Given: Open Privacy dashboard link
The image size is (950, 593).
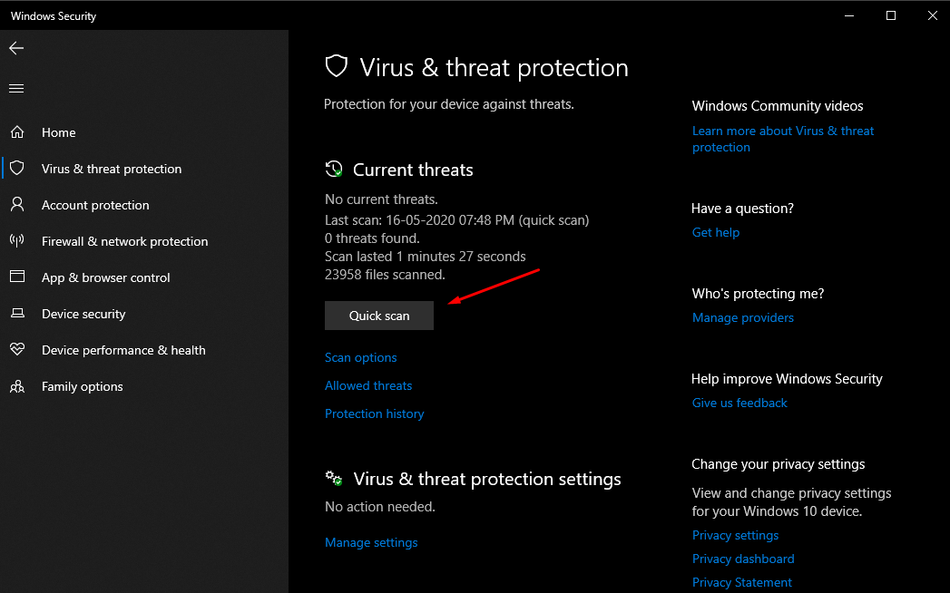Looking at the screenshot, I should 743,559.
